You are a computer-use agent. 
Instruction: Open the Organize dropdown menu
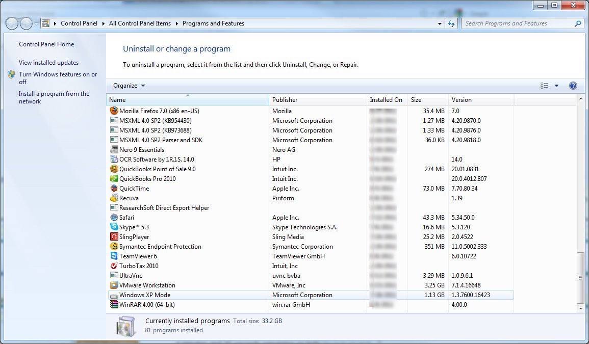tap(129, 86)
